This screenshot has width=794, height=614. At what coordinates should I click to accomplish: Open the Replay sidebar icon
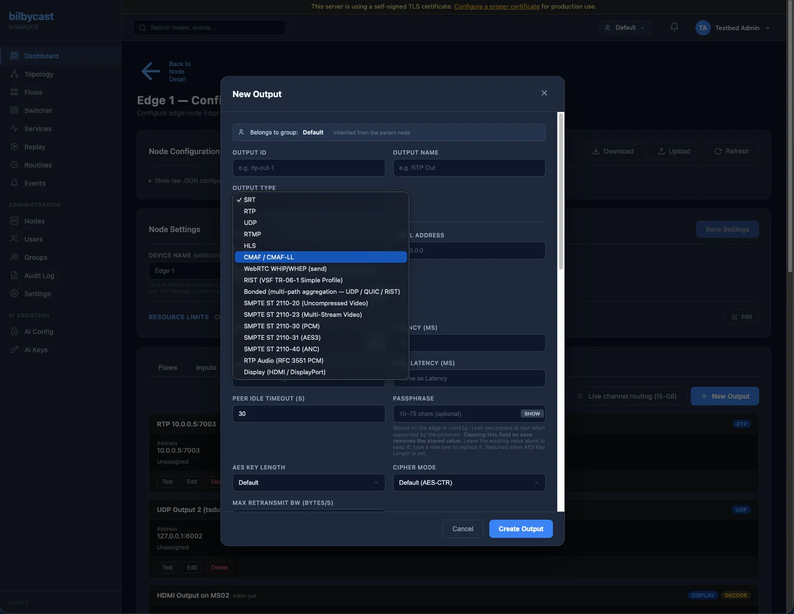[x=14, y=147]
